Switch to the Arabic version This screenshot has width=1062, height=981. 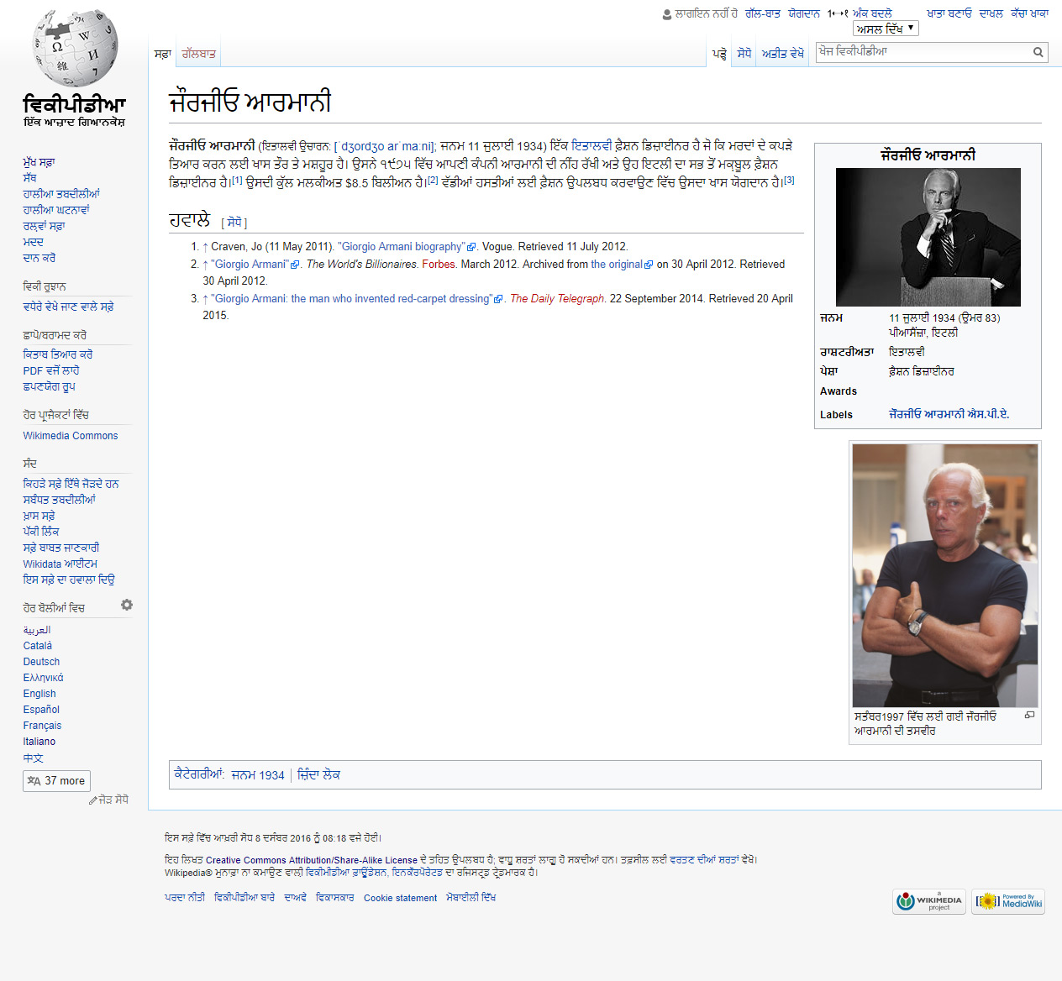click(x=37, y=630)
